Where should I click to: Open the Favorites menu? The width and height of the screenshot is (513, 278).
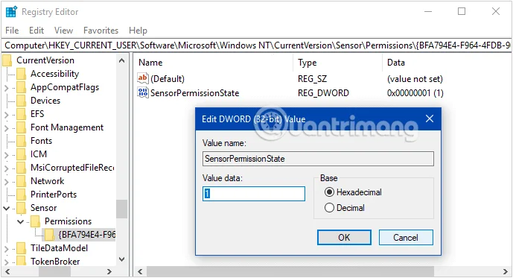click(x=101, y=31)
